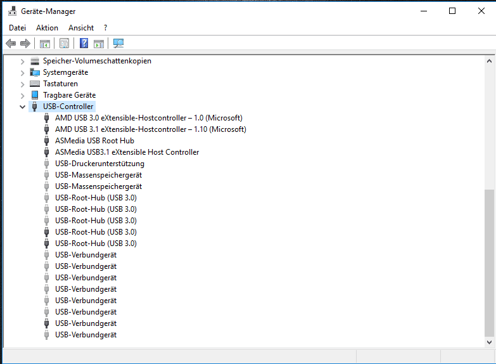The height and width of the screenshot is (364, 496).
Task: Expand the Speicher-Volumeschattenkopien node
Action: point(22,61)
